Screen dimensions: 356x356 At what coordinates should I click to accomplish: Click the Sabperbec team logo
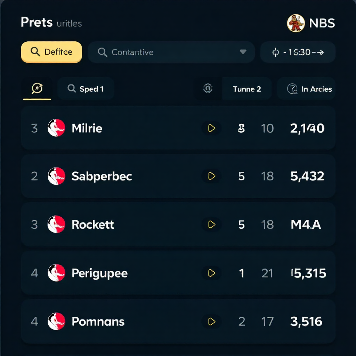coord(56,176)
